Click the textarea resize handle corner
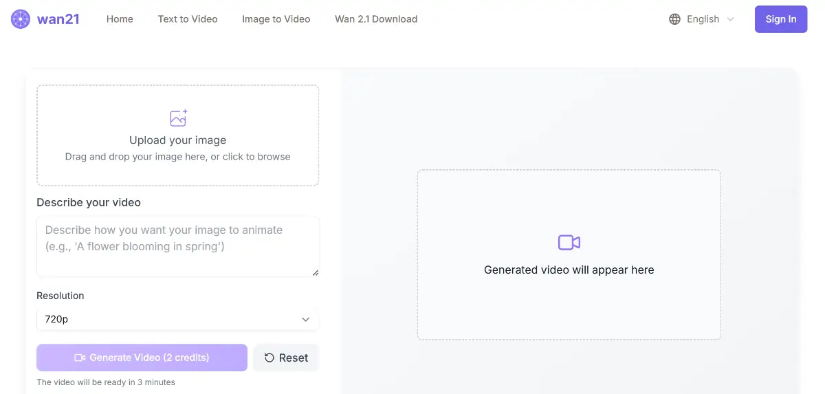825x394 pixels. 316,273
